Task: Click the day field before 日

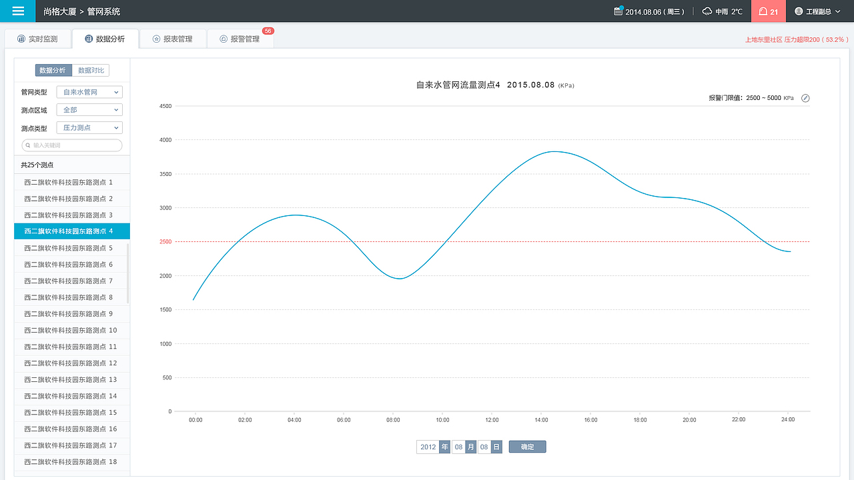Action: 484,447
